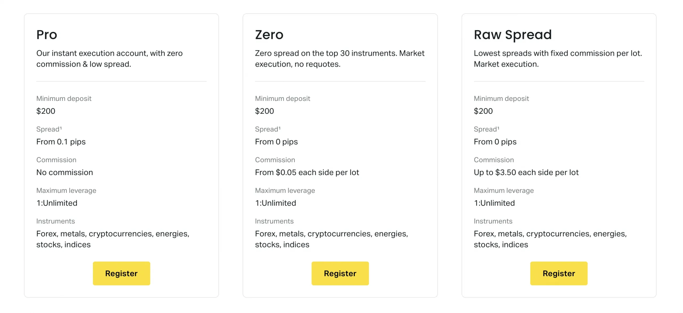The image size is (683, 313).
Task: Select the Zero account heading
Action: click(269, 35)
